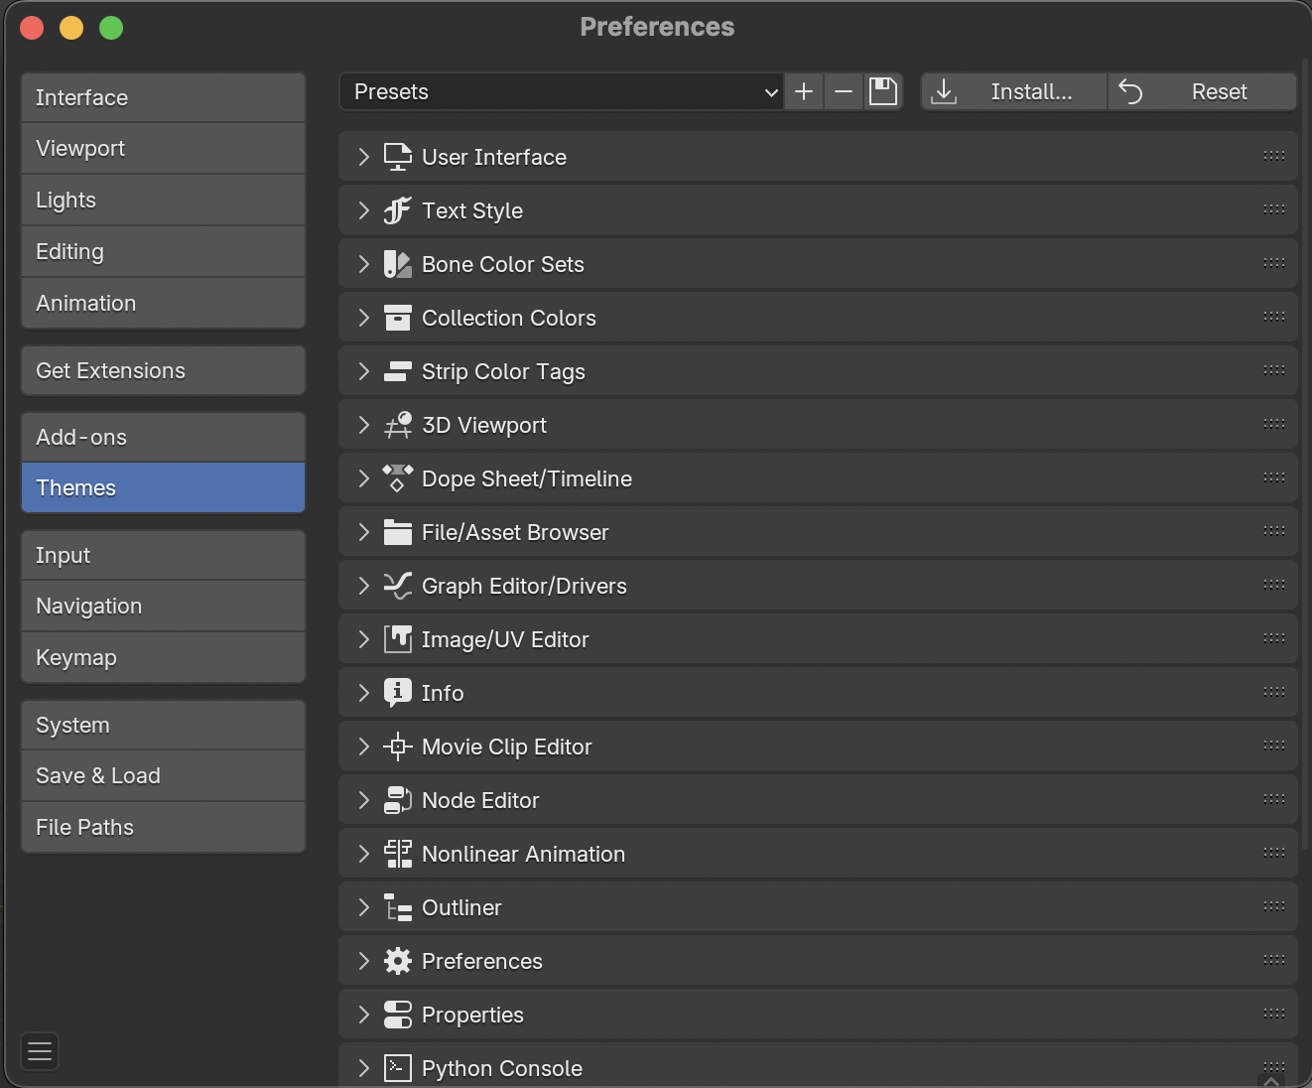Click the Nonlinear Animation icon
Screen dimensions: 1312x1088
(x=398, y=854)
